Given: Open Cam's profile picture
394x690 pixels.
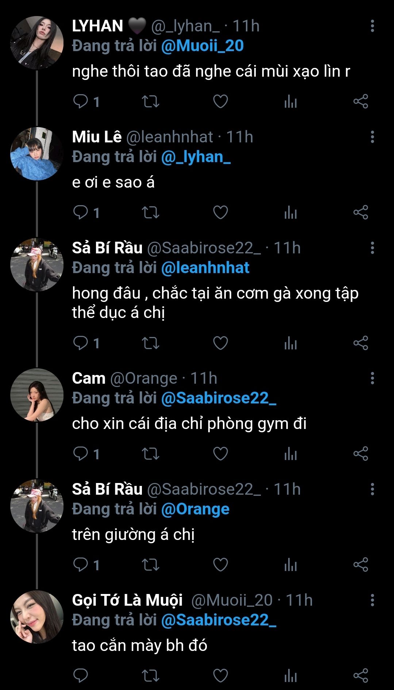Looking at the screenshot, I should click(37, 395).
